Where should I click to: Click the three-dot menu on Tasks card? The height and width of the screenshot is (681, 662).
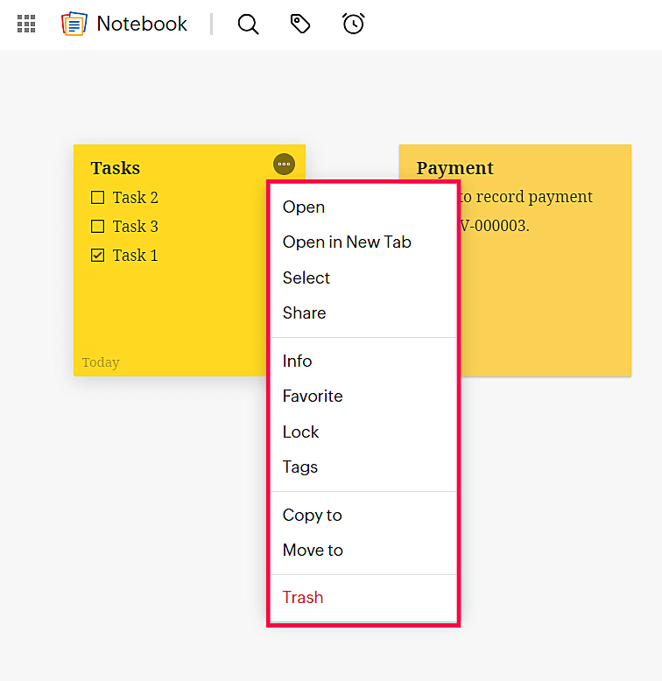pos(284,164)
